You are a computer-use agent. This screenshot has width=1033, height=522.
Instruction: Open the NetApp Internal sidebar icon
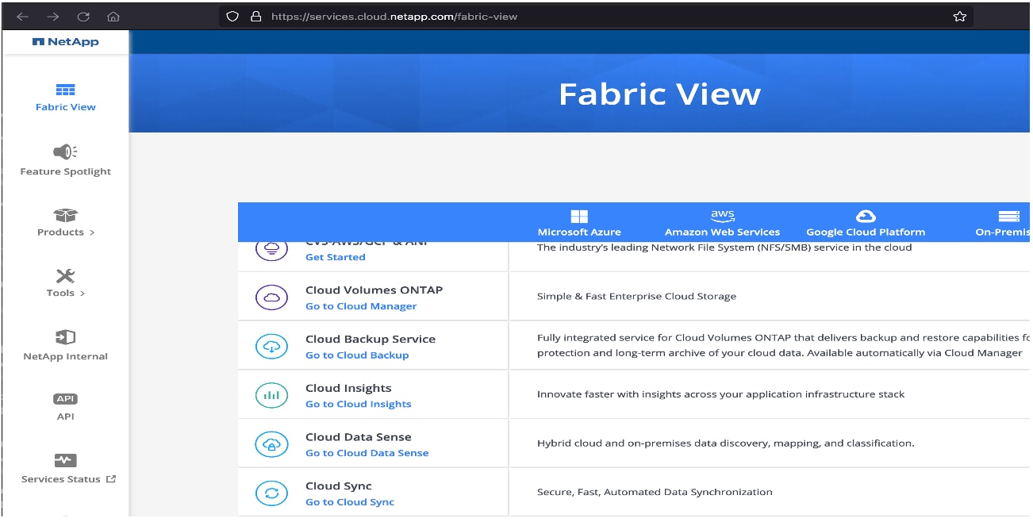[x=65, y=337]
